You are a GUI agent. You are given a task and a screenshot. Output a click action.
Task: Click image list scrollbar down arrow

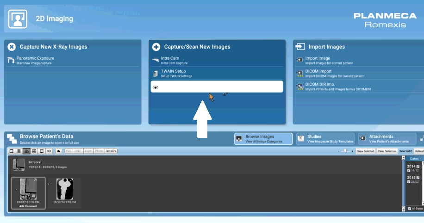[x=403, y=209]
